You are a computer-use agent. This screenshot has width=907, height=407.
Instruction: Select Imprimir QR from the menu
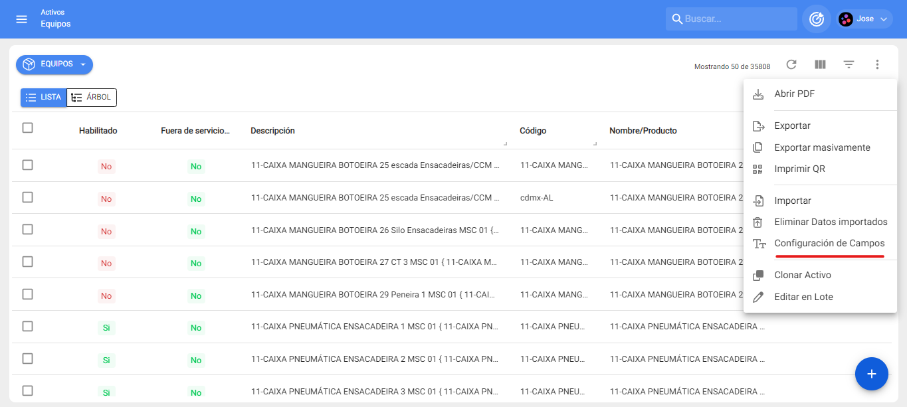click(x=799, y=169)
